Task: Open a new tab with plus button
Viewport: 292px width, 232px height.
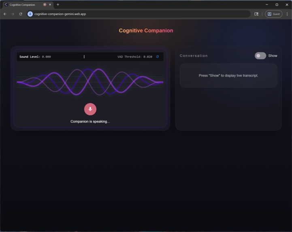Action: point(58,4)
